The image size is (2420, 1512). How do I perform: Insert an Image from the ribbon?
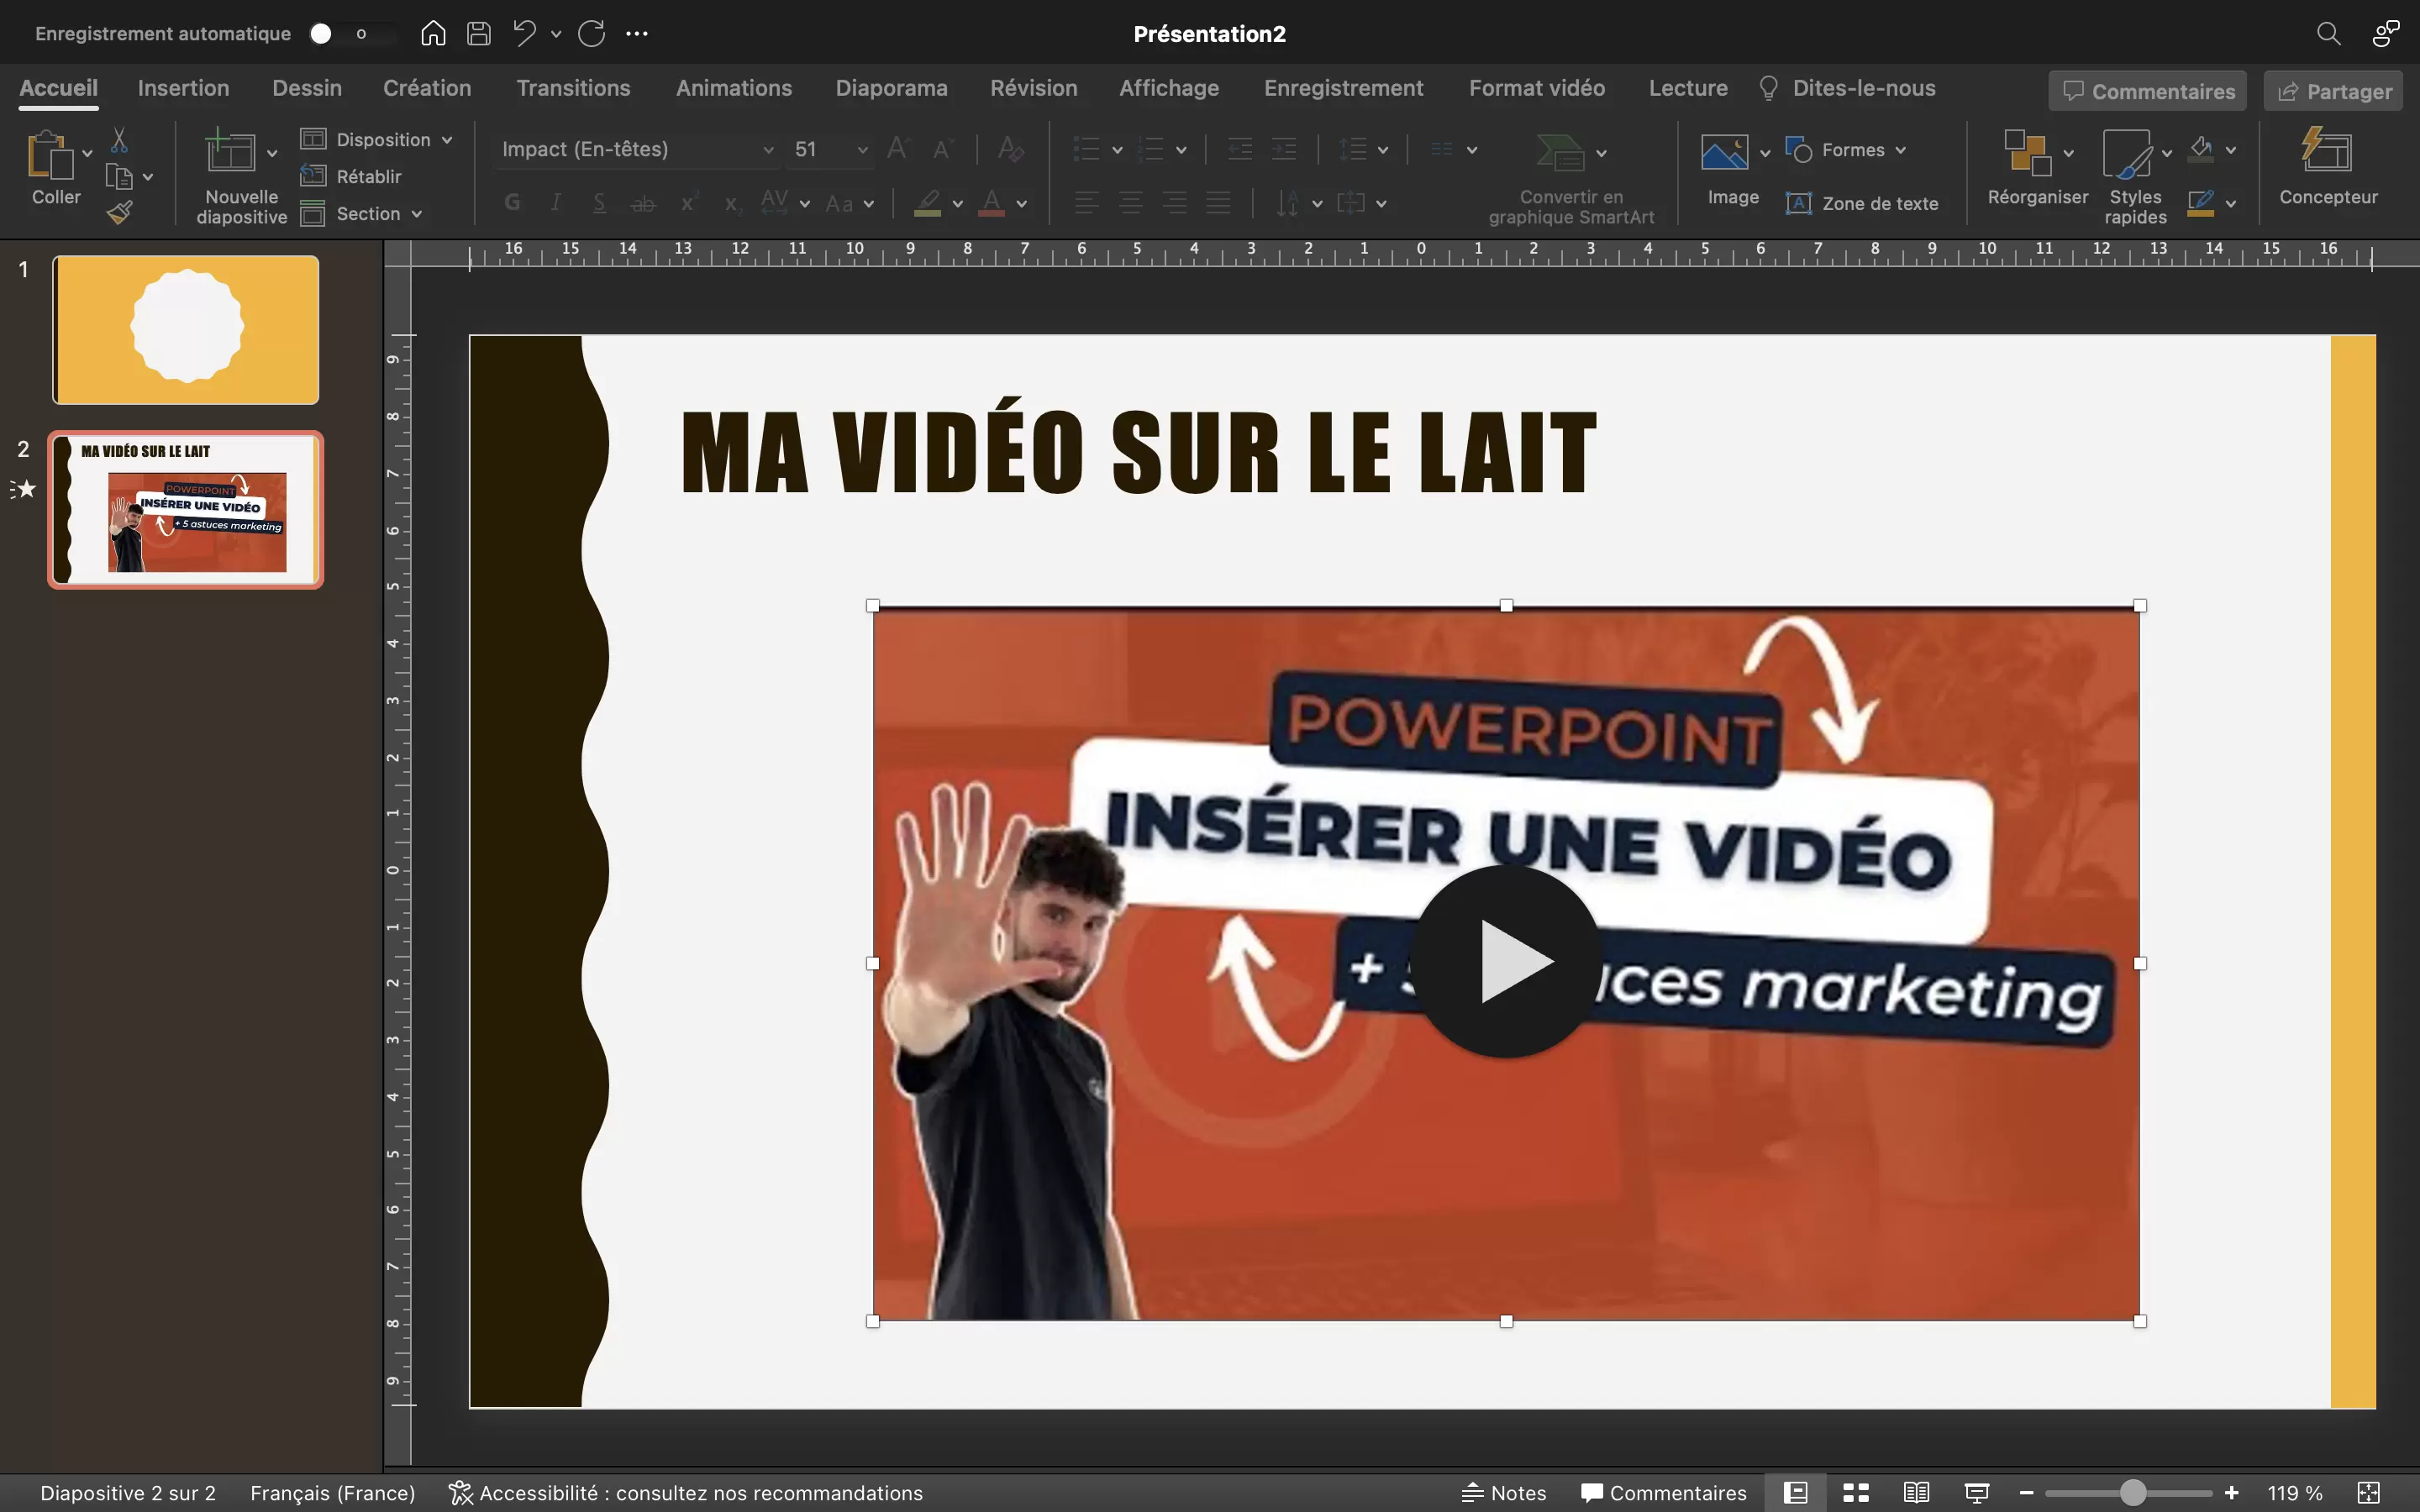(1724, 152)
